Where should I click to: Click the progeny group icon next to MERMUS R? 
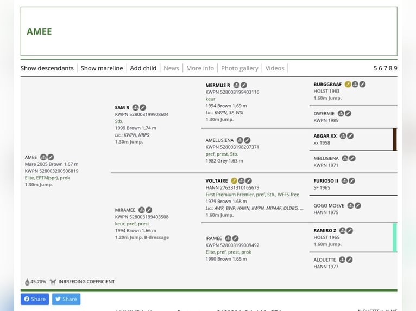point(237,85)
